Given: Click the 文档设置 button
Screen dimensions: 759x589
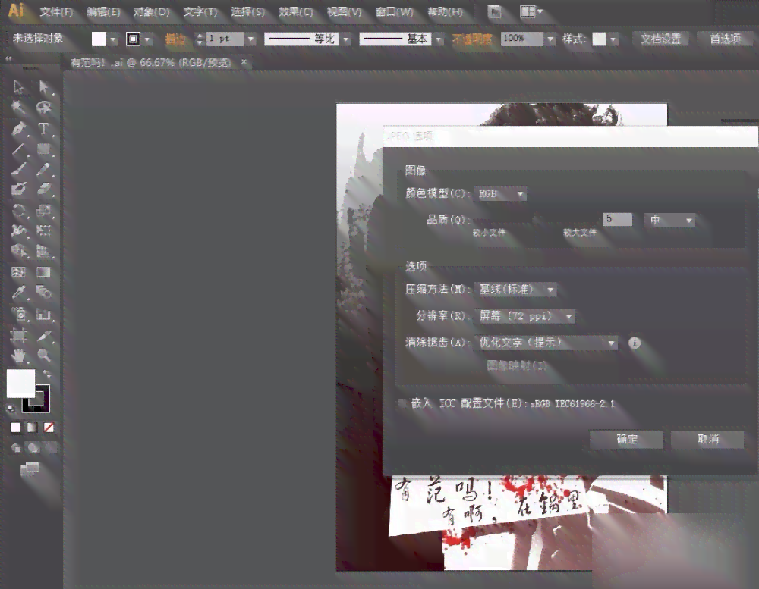Looking at the screenshot, I should (661, 39).
